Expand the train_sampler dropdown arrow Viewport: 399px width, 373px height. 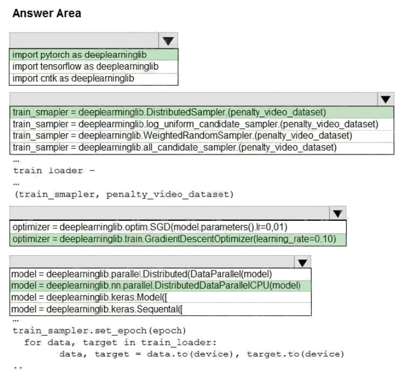(384, 99)
